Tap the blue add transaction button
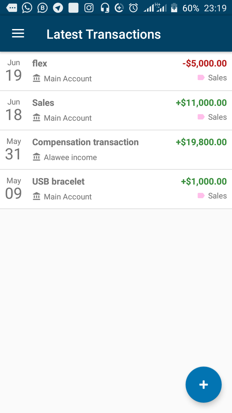 [x=203, y=384]
